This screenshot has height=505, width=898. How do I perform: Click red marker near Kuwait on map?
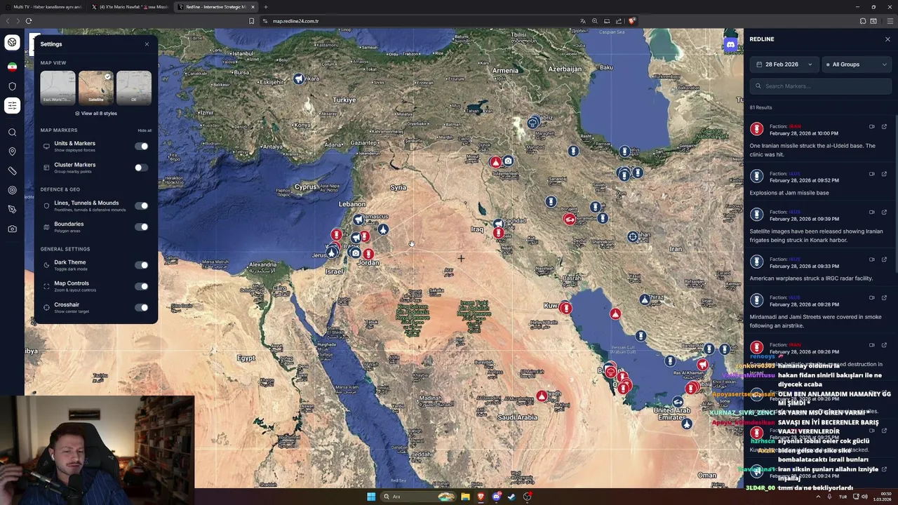pyautogui.click(x=566, y=309)
